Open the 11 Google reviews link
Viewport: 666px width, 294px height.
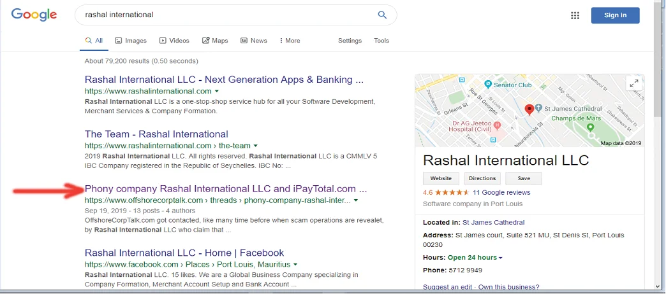tap(501, 192)
